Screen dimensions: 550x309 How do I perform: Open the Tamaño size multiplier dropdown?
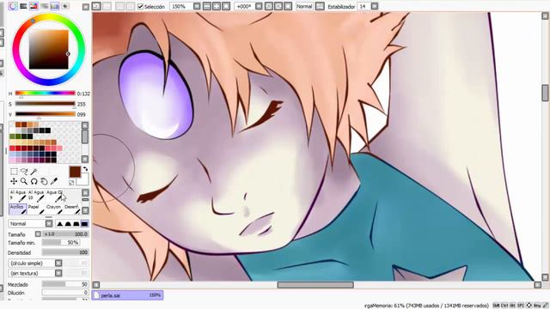click(x=38, y=233)
